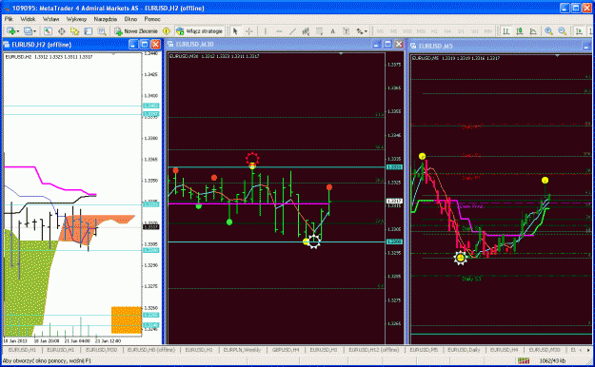Select Fibonacci retracement tool

click(320, 31)
